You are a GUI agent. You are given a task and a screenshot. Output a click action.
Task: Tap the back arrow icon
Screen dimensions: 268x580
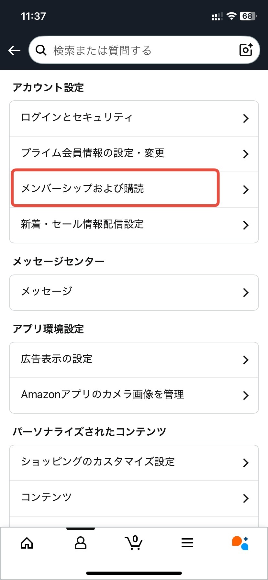tap(14, 50)
